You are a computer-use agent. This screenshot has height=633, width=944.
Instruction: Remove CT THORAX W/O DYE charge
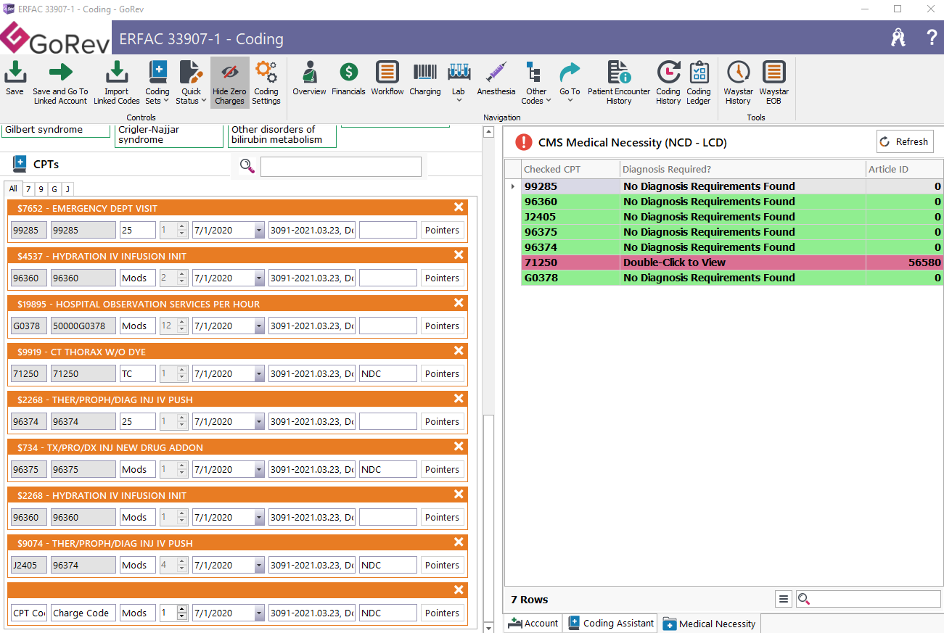click(x=459, y=351)
